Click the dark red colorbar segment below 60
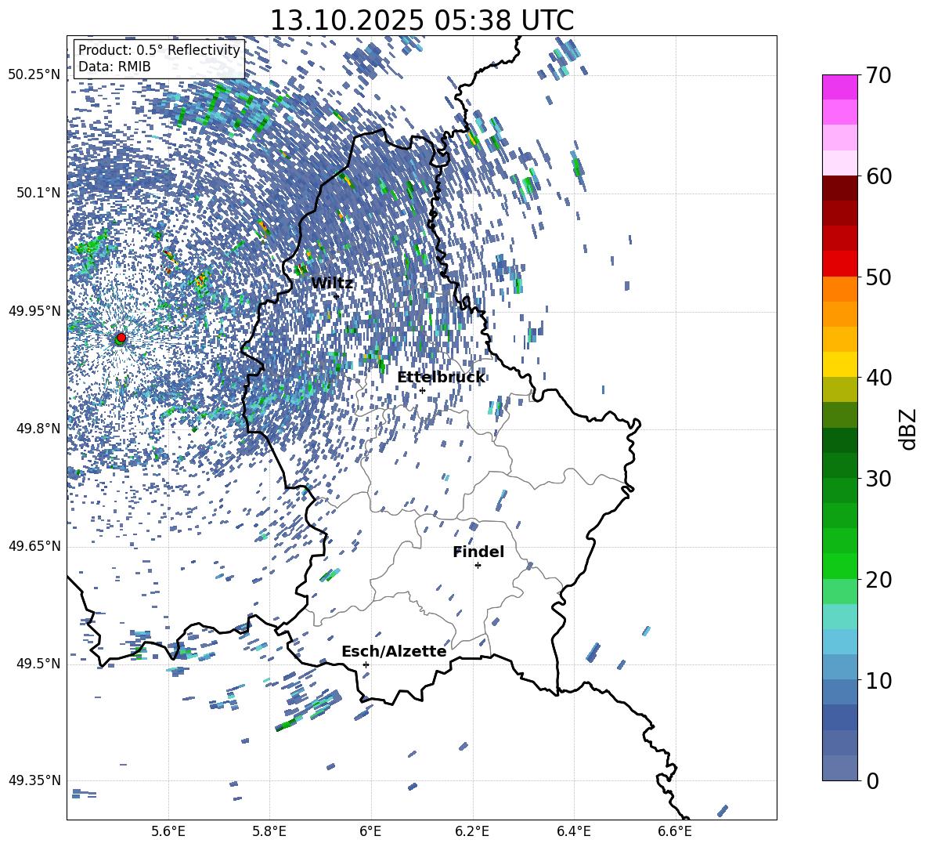Image resolution: width=927 pixels, height=847 pixels. click(x=840, y=188)
